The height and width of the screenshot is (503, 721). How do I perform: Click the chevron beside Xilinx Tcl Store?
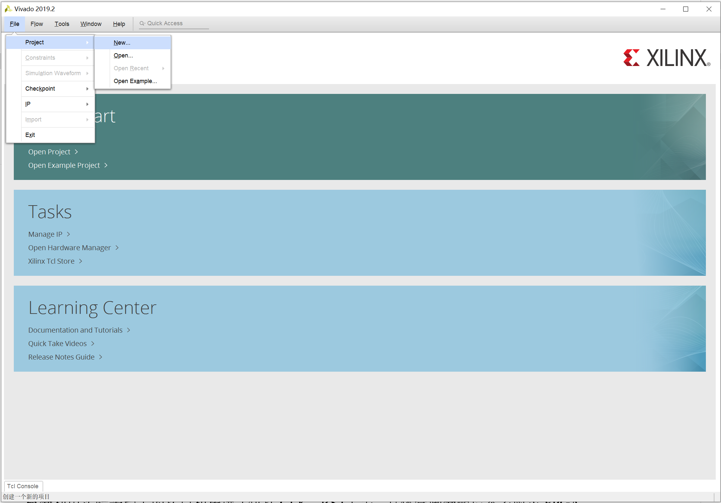81,261
